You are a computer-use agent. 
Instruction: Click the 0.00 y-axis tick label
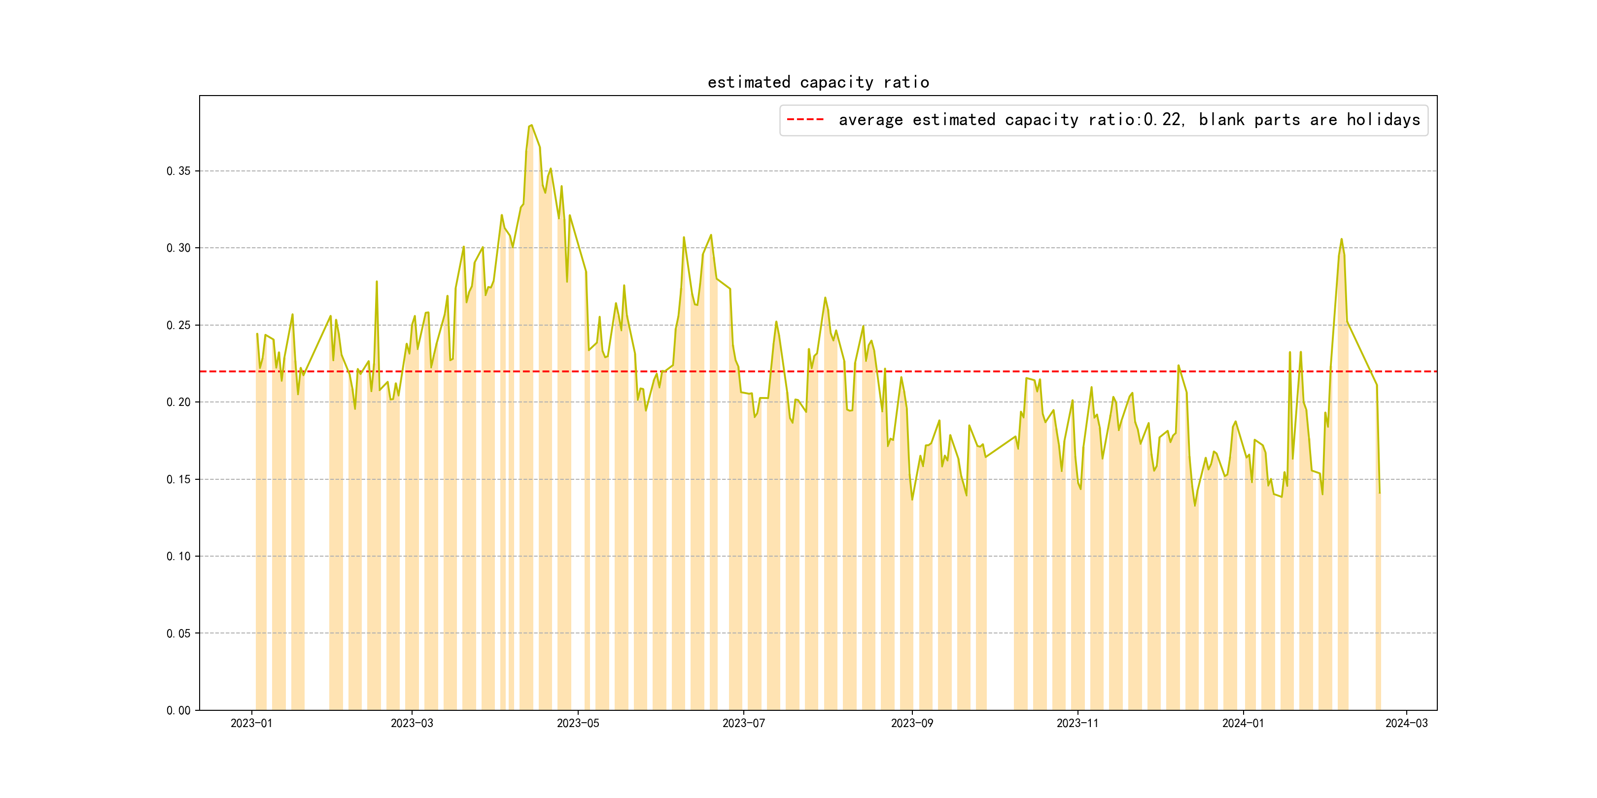click(x=178, y=711)
